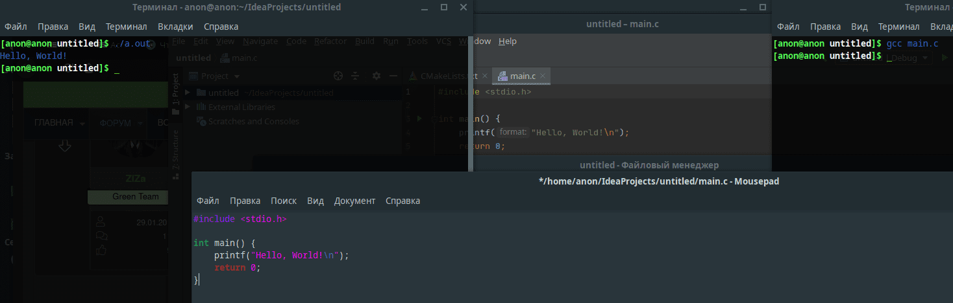Screen dimensions: 953x303
Task: Open Project panel gear settings
Action: pos(377,76)
